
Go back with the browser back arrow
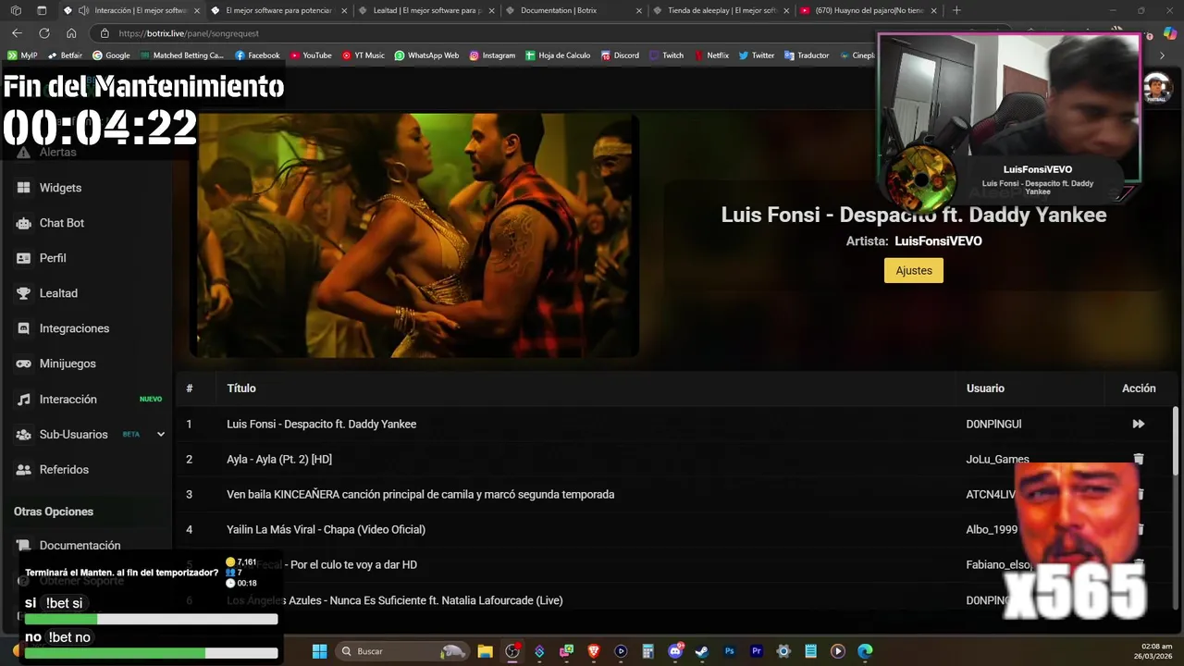point(17,33)
